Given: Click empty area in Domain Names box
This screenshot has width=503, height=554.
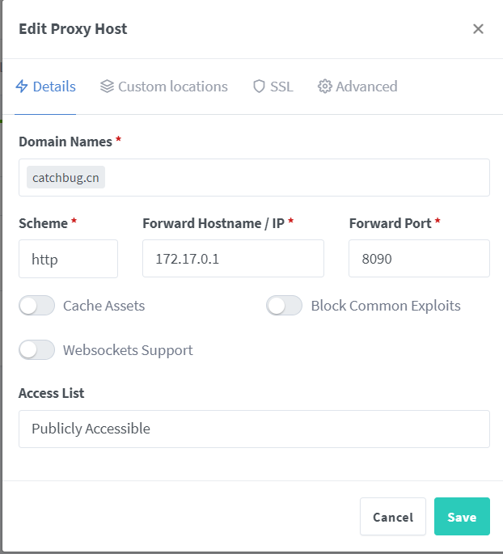Looking at the screenshot, I should [299, 177].
